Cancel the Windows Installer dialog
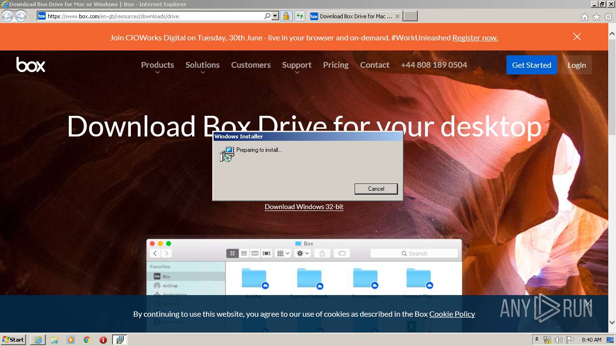The width and height of the screenshot is (616, 346). (x=376, y=189)
